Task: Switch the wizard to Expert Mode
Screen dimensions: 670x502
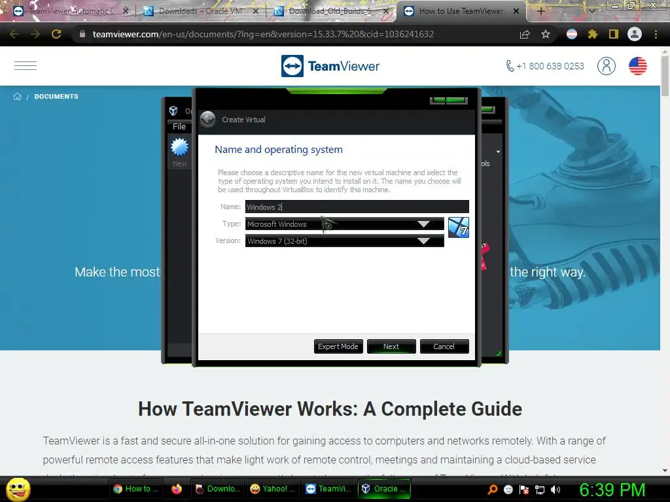Action: [x=338, y=346]
